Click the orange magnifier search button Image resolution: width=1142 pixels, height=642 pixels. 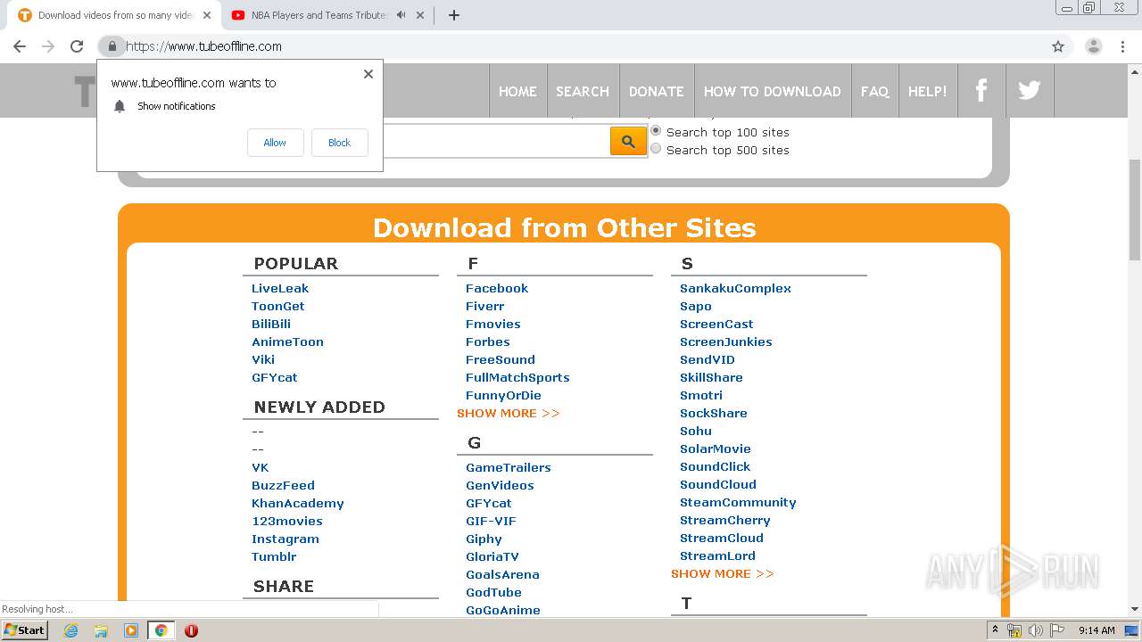[x=628, y=141]
